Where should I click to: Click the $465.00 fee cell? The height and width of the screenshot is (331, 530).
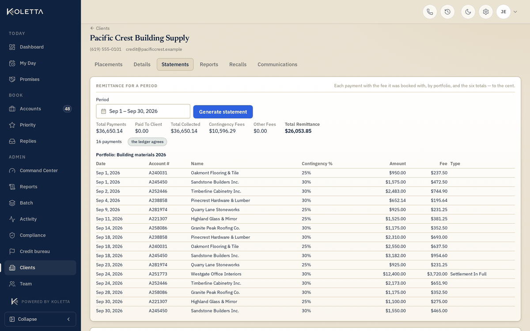click(x=439, y=311)
